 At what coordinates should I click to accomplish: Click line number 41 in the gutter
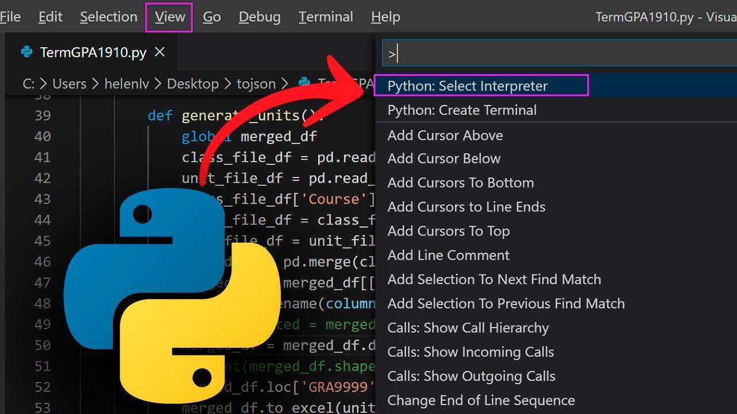(42, 157)
